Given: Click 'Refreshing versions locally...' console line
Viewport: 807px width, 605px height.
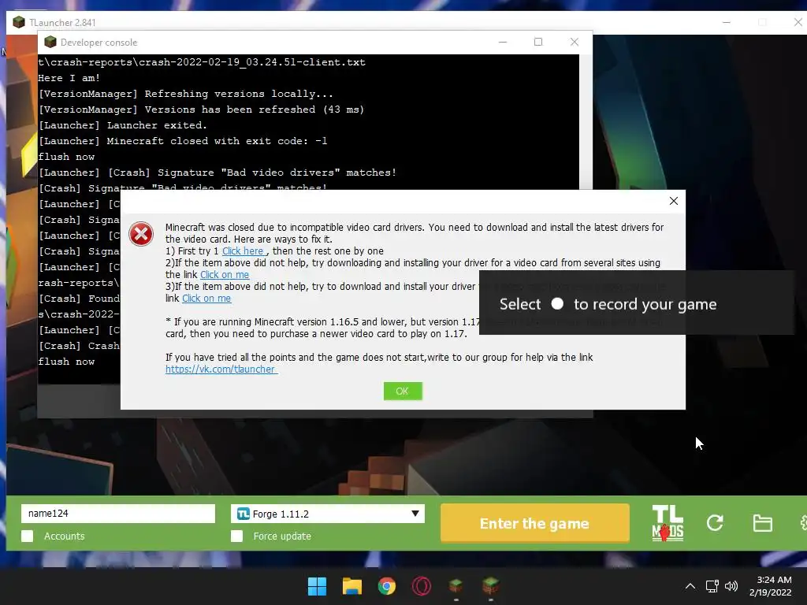Looking at the screenshot, I should tap(186, 94).
